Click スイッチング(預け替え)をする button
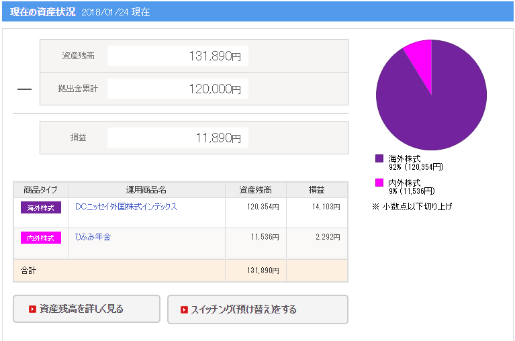Image resolution: width=515 pixels, height=341 pixels. tap(258, 309)
